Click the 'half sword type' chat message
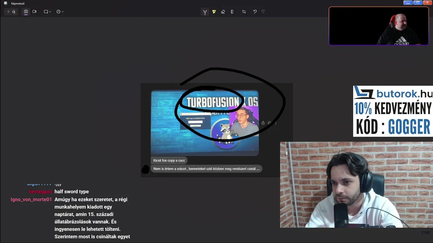 72,192
